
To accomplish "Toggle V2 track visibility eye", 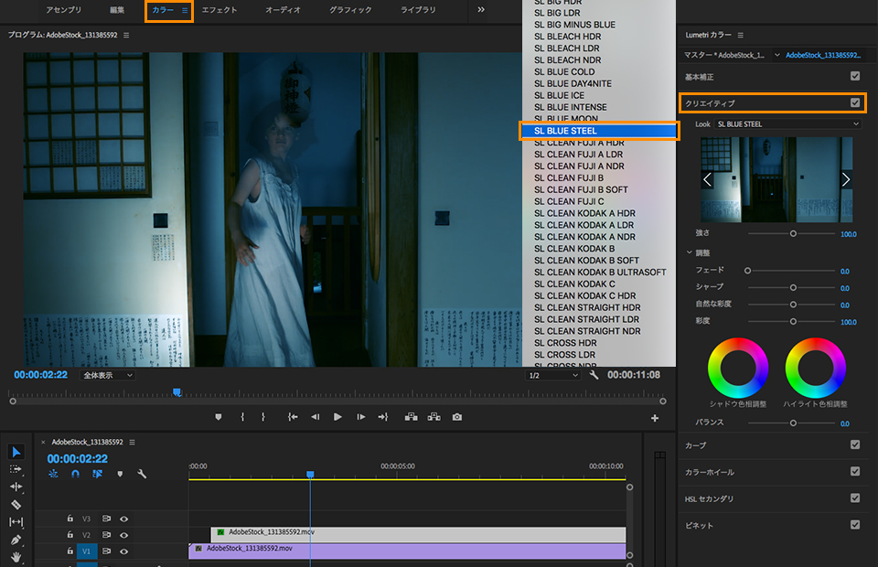I will pyautogui.click(x=123, y=535).
